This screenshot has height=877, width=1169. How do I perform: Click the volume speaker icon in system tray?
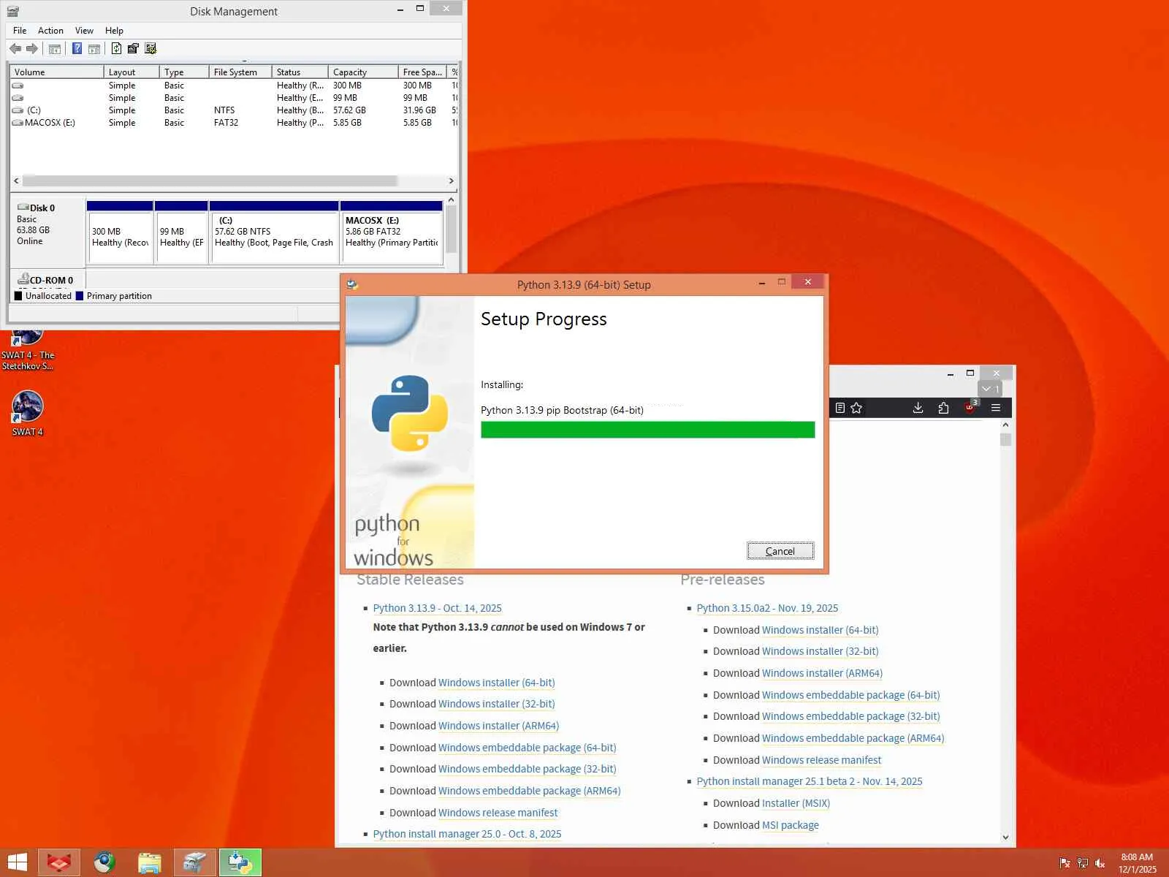pos(1100,863)
